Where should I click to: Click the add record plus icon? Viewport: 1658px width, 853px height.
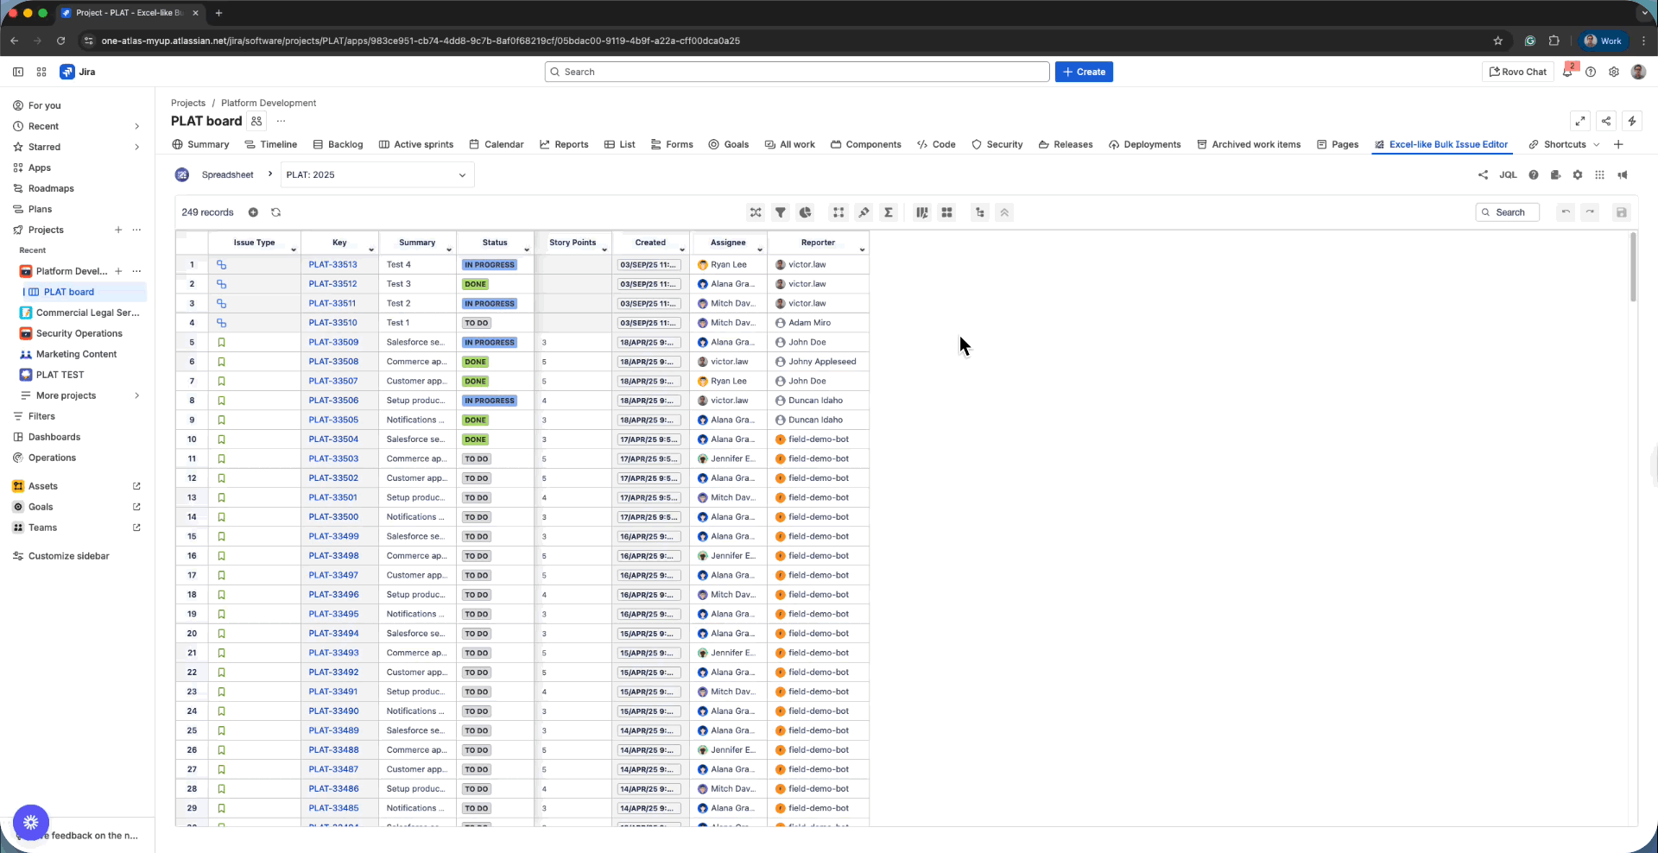[253, 212]
